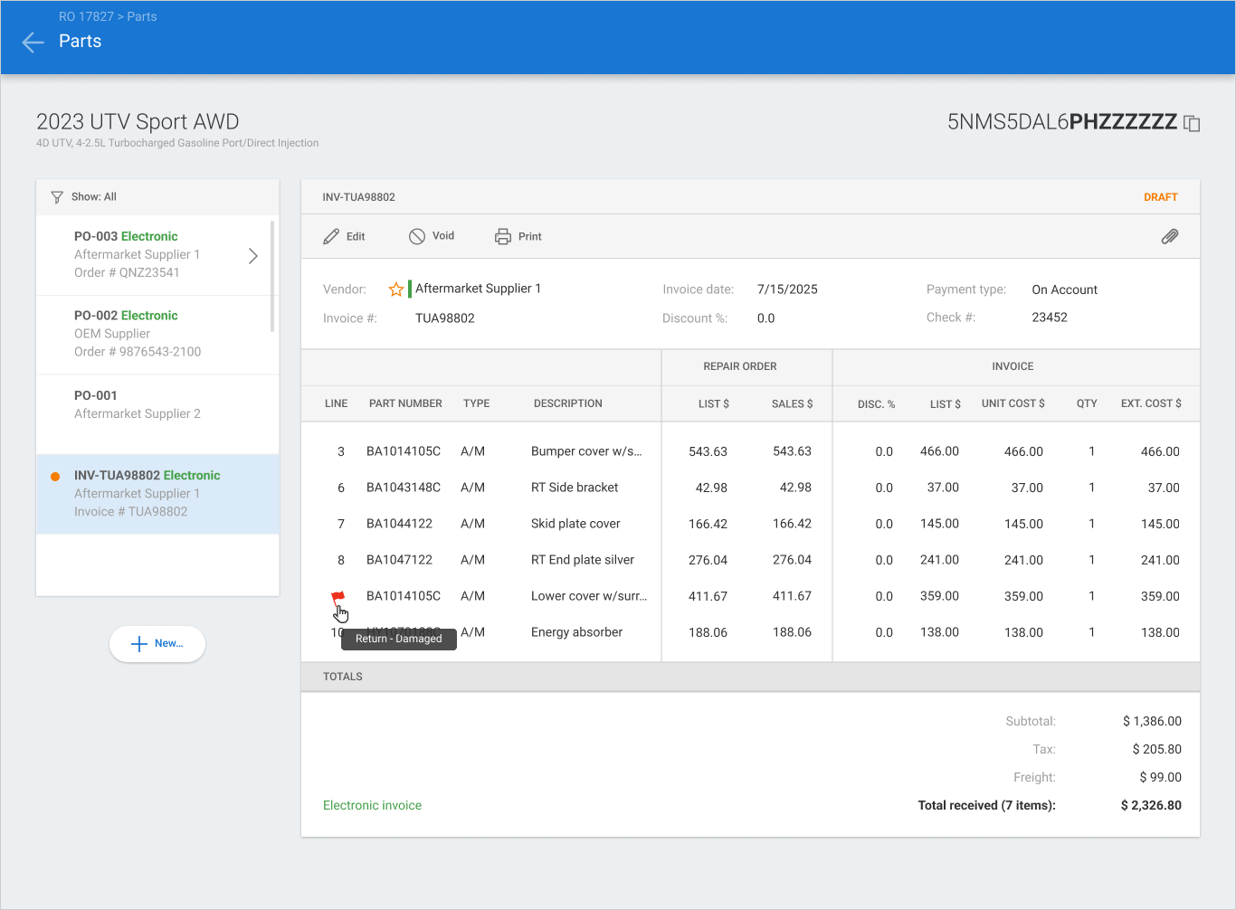Select the Energy absorber line item
The height and width of the screenshot is (910, 1236).
[x=750, y=632]
